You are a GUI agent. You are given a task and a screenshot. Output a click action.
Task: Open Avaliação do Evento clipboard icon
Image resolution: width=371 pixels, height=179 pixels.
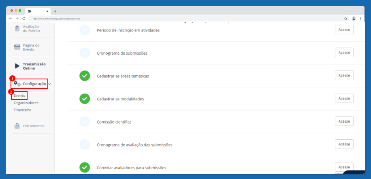(x=17, y=29)
